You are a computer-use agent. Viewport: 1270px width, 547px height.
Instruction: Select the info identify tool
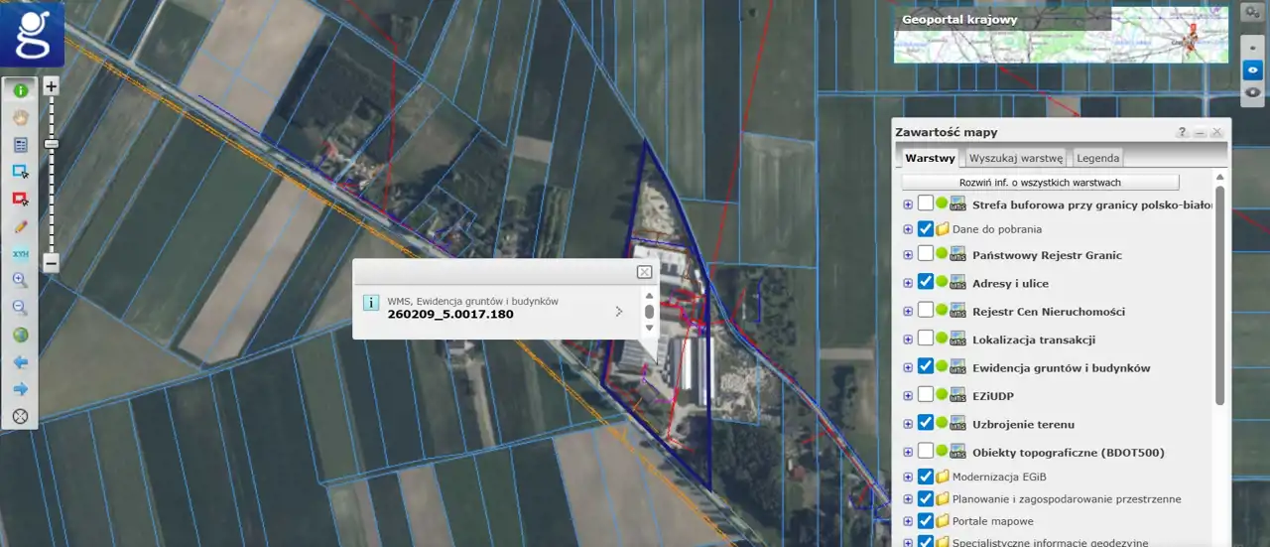point(20,90)
